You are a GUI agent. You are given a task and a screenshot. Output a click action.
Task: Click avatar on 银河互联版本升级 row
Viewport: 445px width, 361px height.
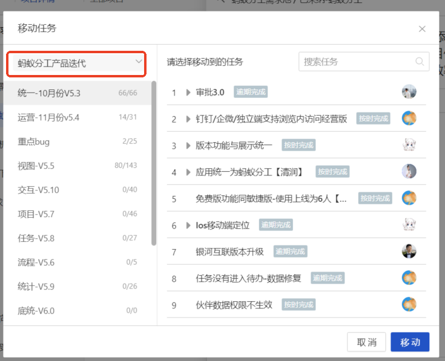[409, 252]
